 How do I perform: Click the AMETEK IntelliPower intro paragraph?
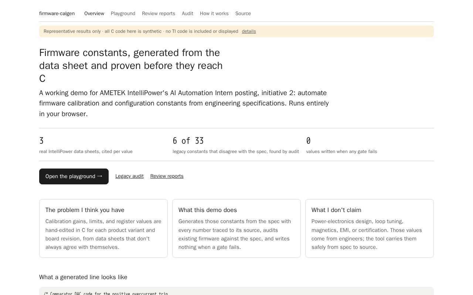(184, 104)
